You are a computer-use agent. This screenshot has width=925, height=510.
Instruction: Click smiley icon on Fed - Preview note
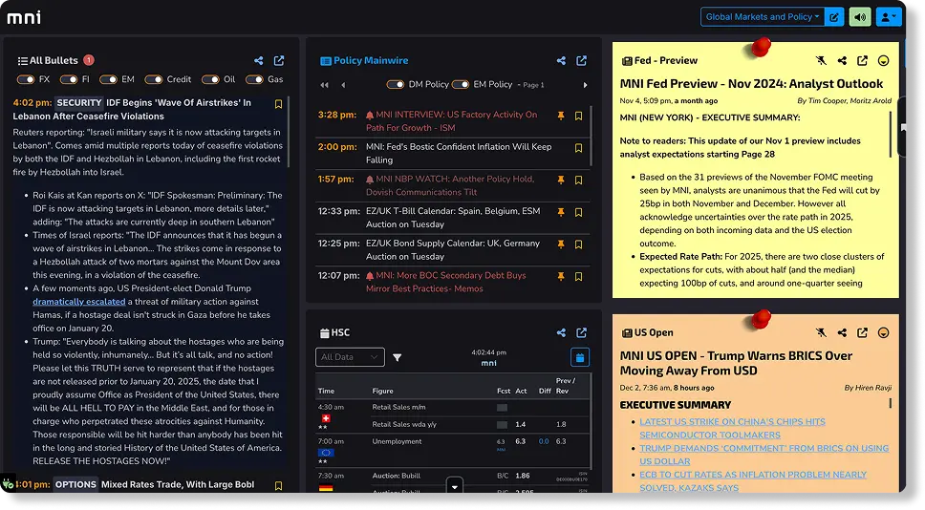click(883, 61)
